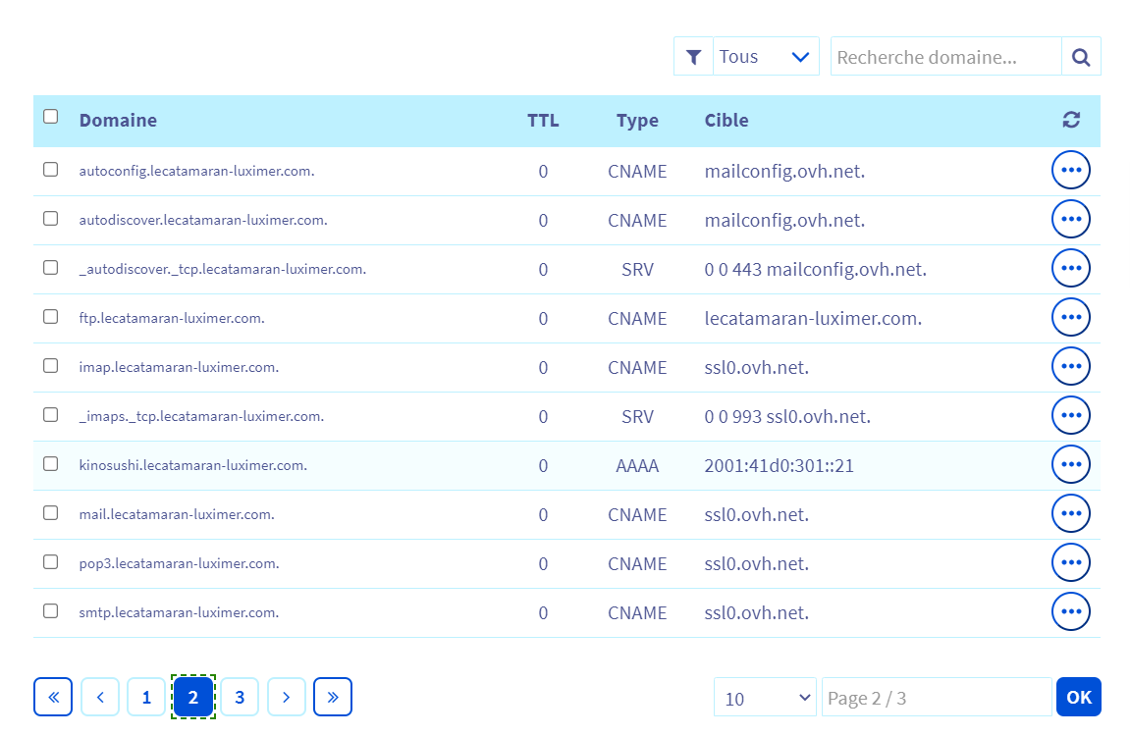The image size is (1130, 736).
Task: Select the pop3.lecatamaran-luximer.com row checkbox
Action: click(x=51, y=562)
